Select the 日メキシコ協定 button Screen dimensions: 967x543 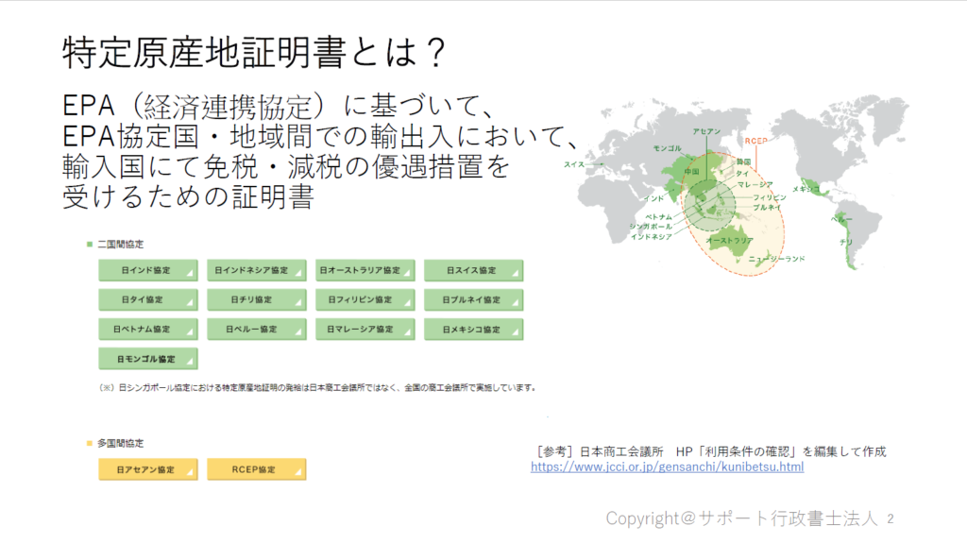473,330
